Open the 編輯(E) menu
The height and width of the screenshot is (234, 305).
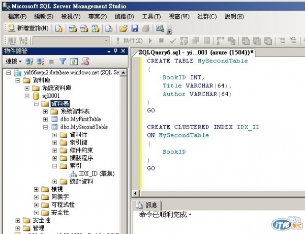point(44,17)
